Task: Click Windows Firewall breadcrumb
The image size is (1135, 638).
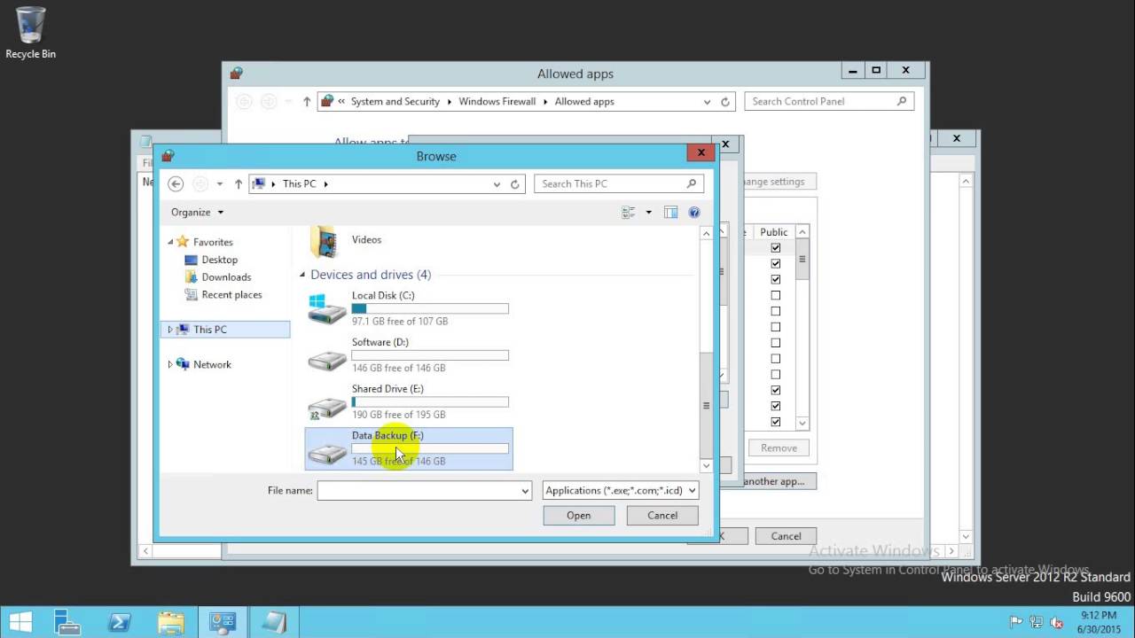Action: [497, 101]
